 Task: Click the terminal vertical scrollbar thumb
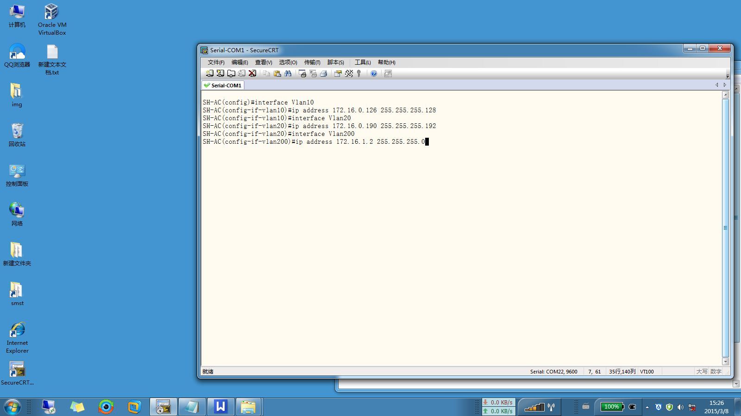(x=725, y=228)
